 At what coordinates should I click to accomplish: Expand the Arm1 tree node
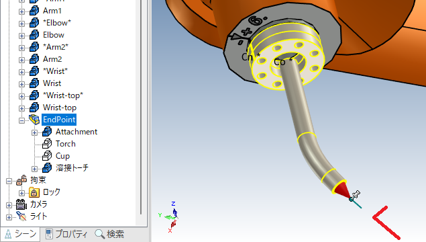click(21, 11)
